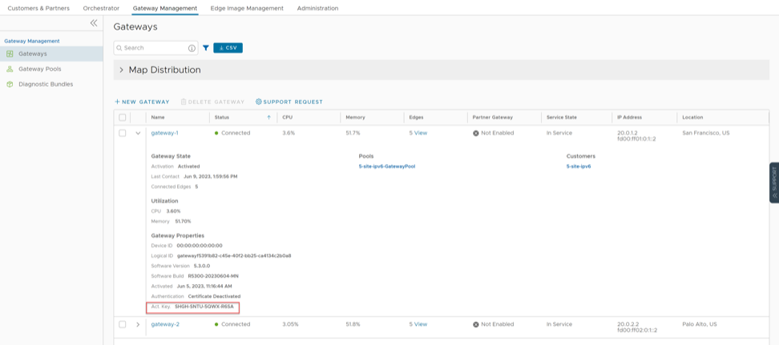Click the search info icon
Screen dimensions: 779x345
192,48
